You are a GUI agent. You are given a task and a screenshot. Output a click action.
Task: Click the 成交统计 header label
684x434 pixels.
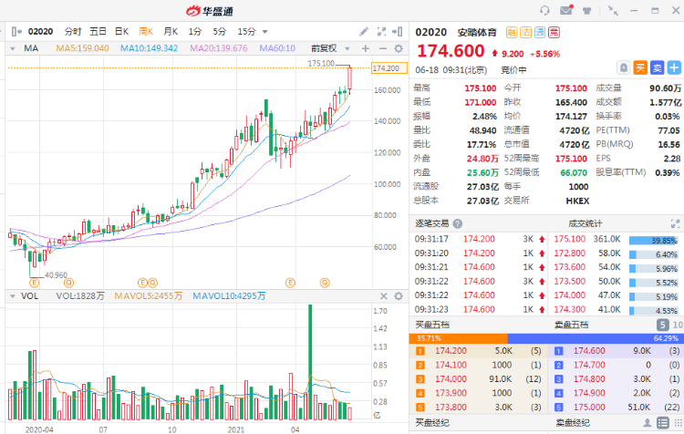point(585,223)
